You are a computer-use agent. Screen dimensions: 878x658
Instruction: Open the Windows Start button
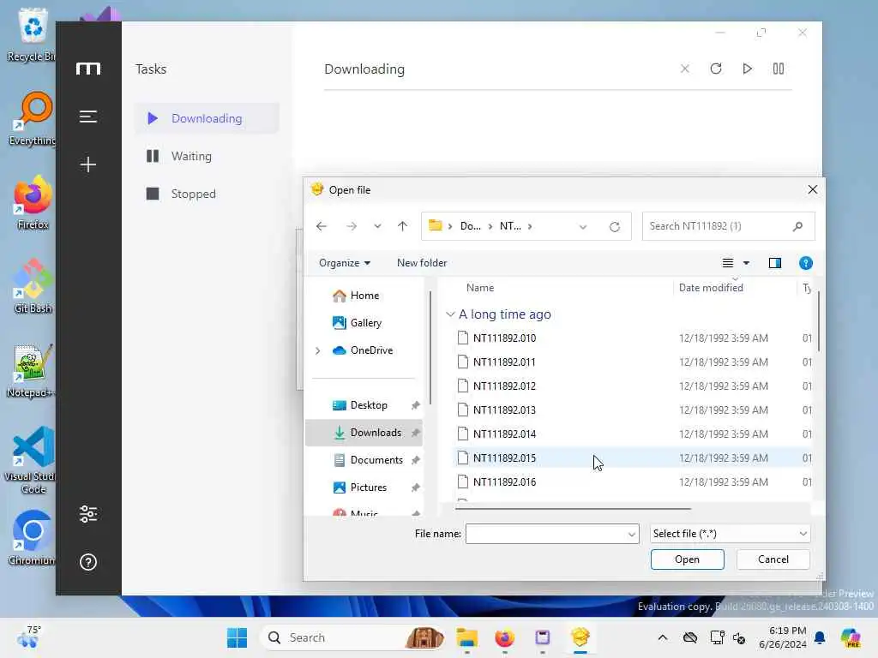click(x=237, y=637)
